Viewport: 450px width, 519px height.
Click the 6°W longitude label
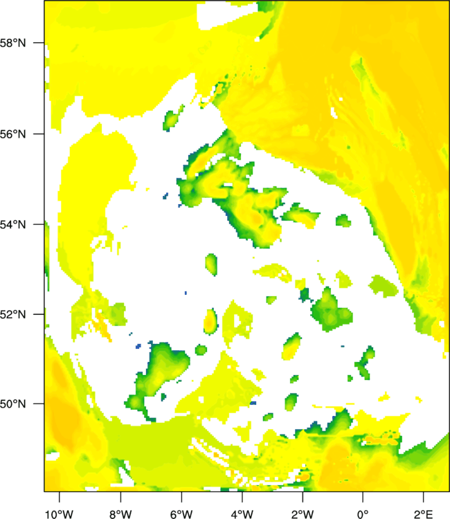pyautogui.click(x=181, y=514)
